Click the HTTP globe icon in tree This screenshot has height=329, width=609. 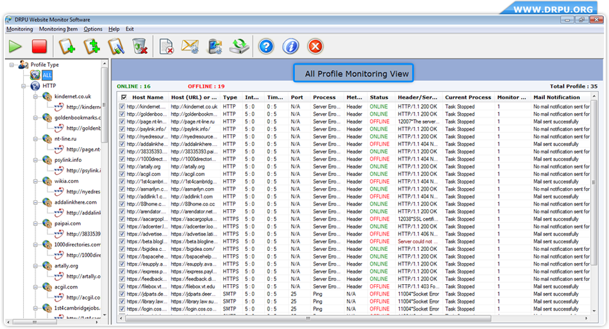pyautogui.click(x=35, y=86)
